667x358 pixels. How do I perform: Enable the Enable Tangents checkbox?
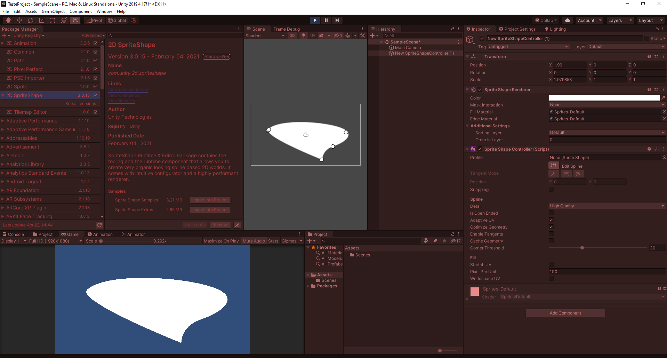tap(551, 234)
